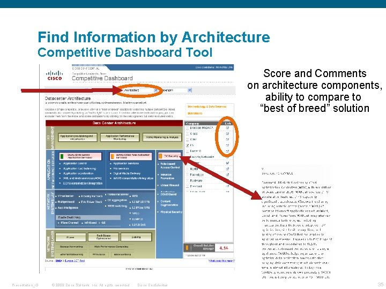Tick the Force10 company checkbox
386x289 pixels.
[187, 151]
